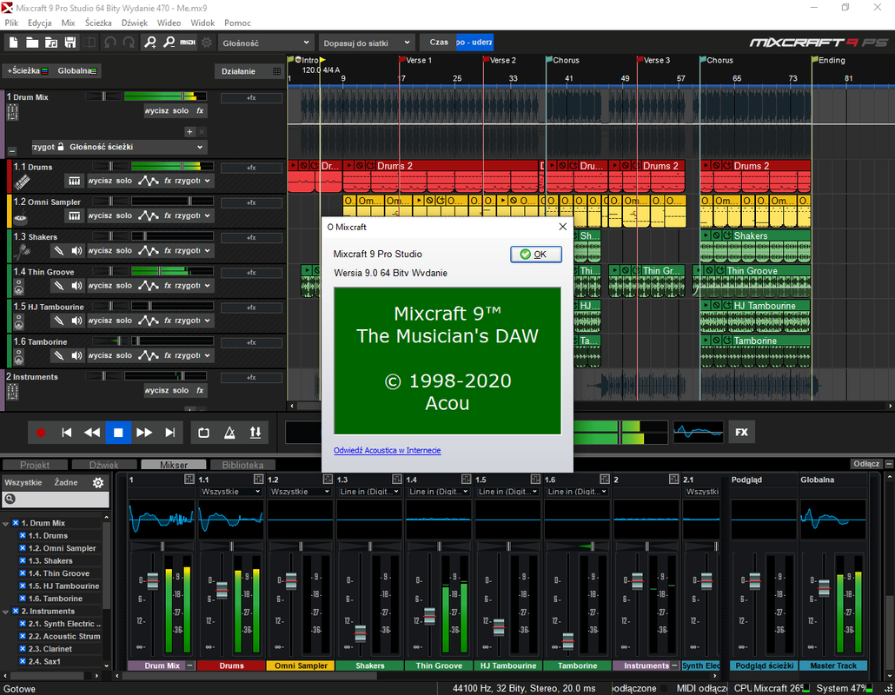The image size is (895, 695).
Task: Save the project using the floppy disk icon
Action: (70, 43)
